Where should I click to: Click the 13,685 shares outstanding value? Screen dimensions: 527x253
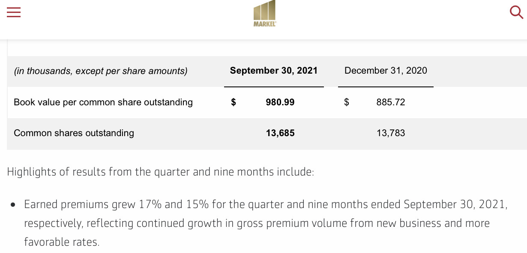click(x=280, y=133)
